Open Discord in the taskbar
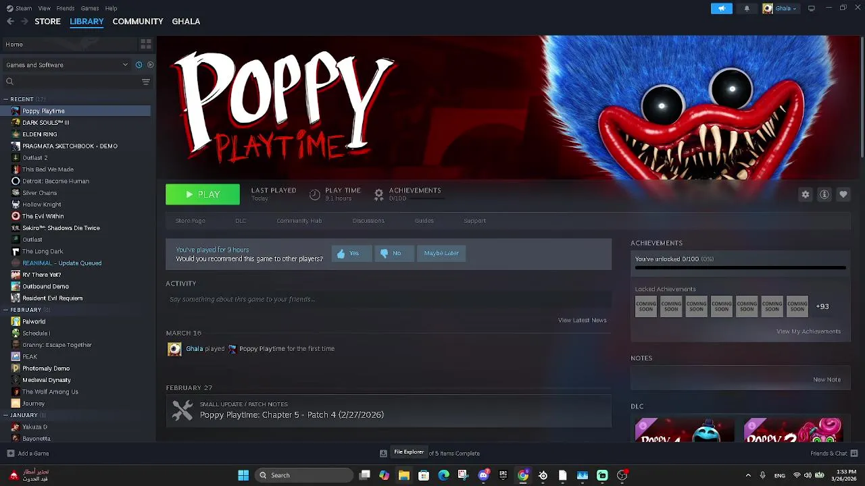The image size is (865, 486). pyautogui.click(x=483, y=475)
